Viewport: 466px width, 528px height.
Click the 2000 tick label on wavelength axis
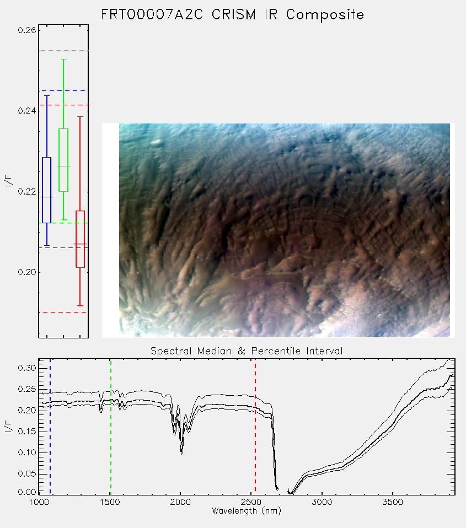pyautogui.click(x=180, y=502)
